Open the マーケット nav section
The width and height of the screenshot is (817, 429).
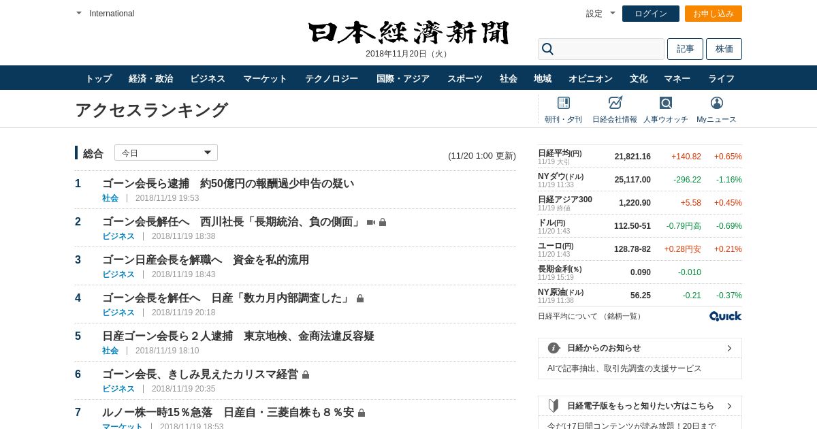(265, 78)
